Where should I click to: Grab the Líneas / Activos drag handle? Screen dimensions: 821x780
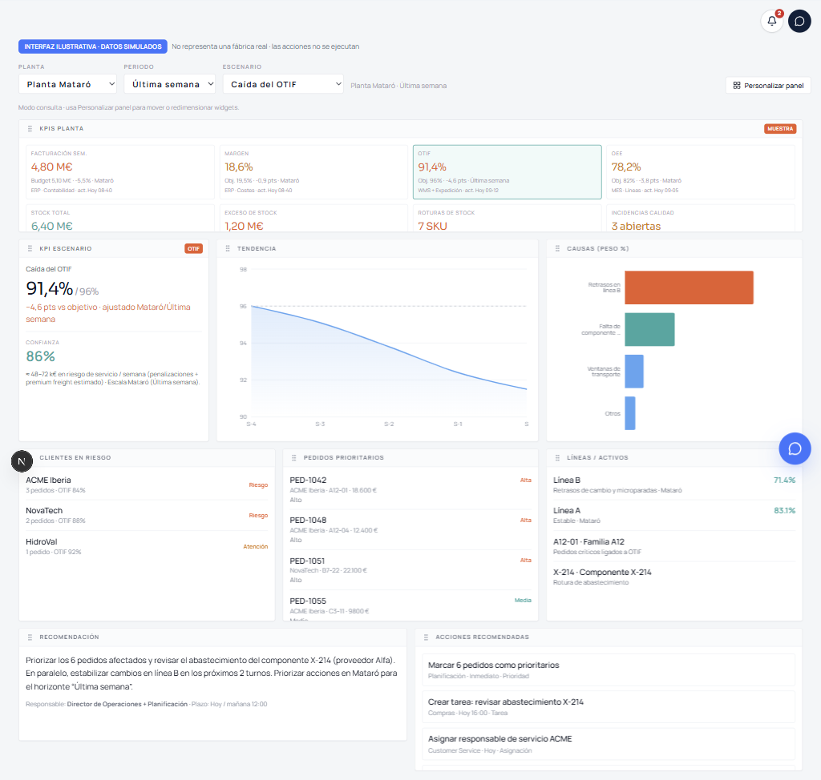pos(557,458)
